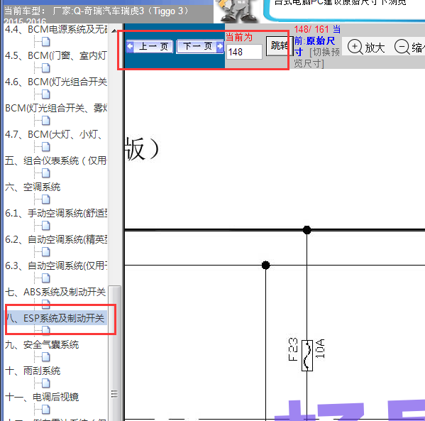Select 4.7、BCM(大灯、小灯 tree item
Viewport: 425px width, 421px height.
[54, 134]
